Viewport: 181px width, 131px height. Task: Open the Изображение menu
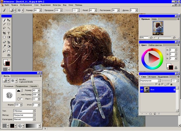pos(26,5)
